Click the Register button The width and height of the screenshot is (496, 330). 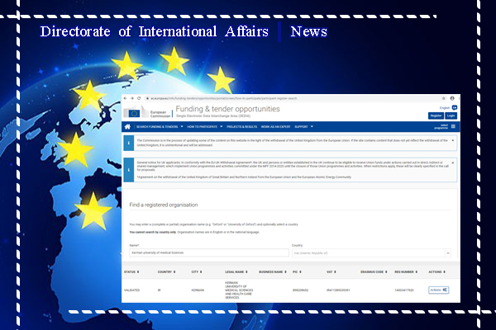[x=436, y=115]
